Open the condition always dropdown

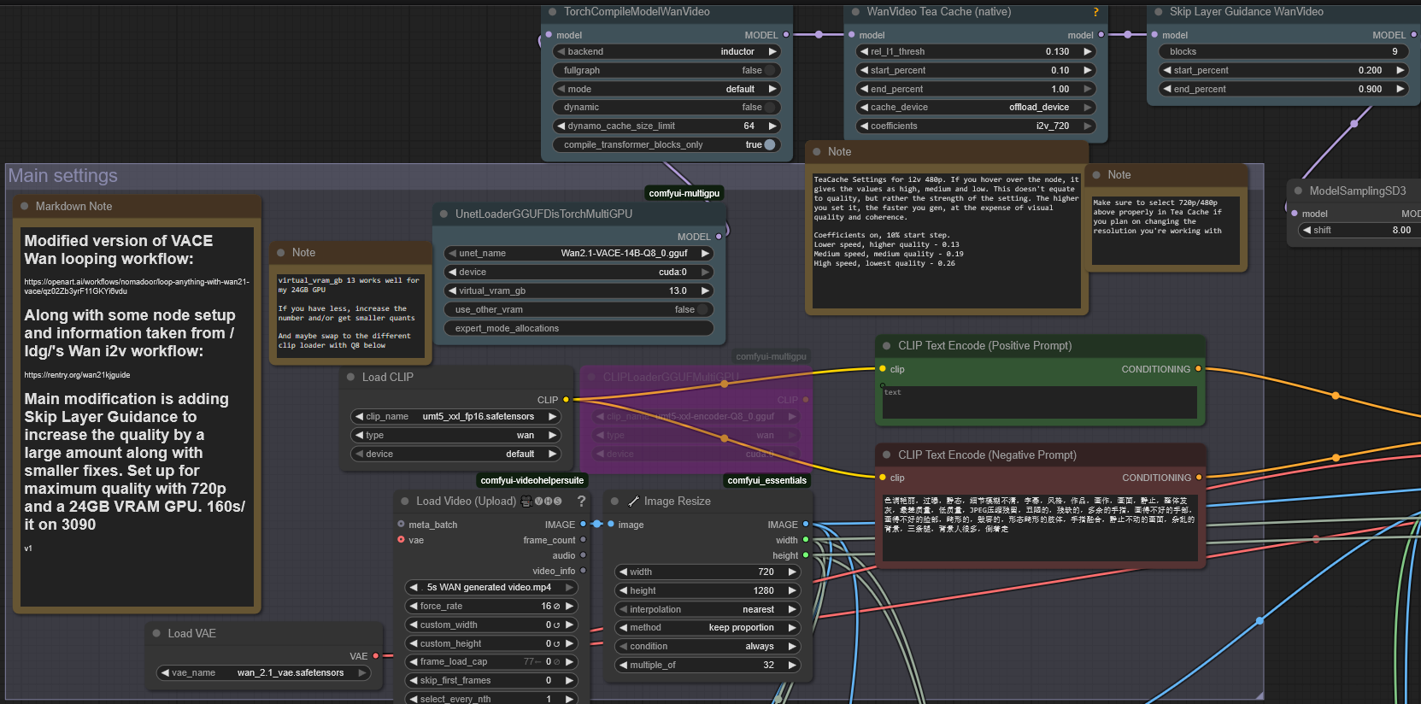[707, 647]
